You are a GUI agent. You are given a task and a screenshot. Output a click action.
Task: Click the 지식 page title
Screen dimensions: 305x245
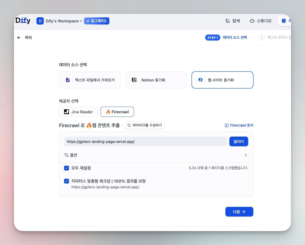(28, 38)
